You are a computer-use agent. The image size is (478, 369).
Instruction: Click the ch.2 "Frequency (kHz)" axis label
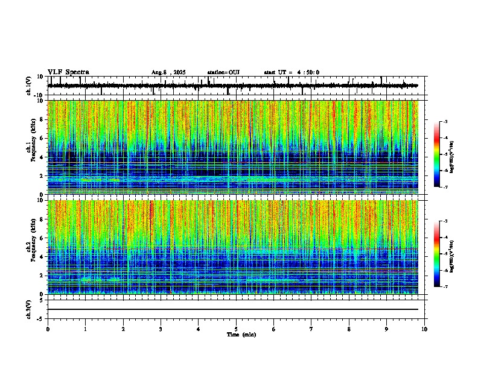tap(33, 240)
